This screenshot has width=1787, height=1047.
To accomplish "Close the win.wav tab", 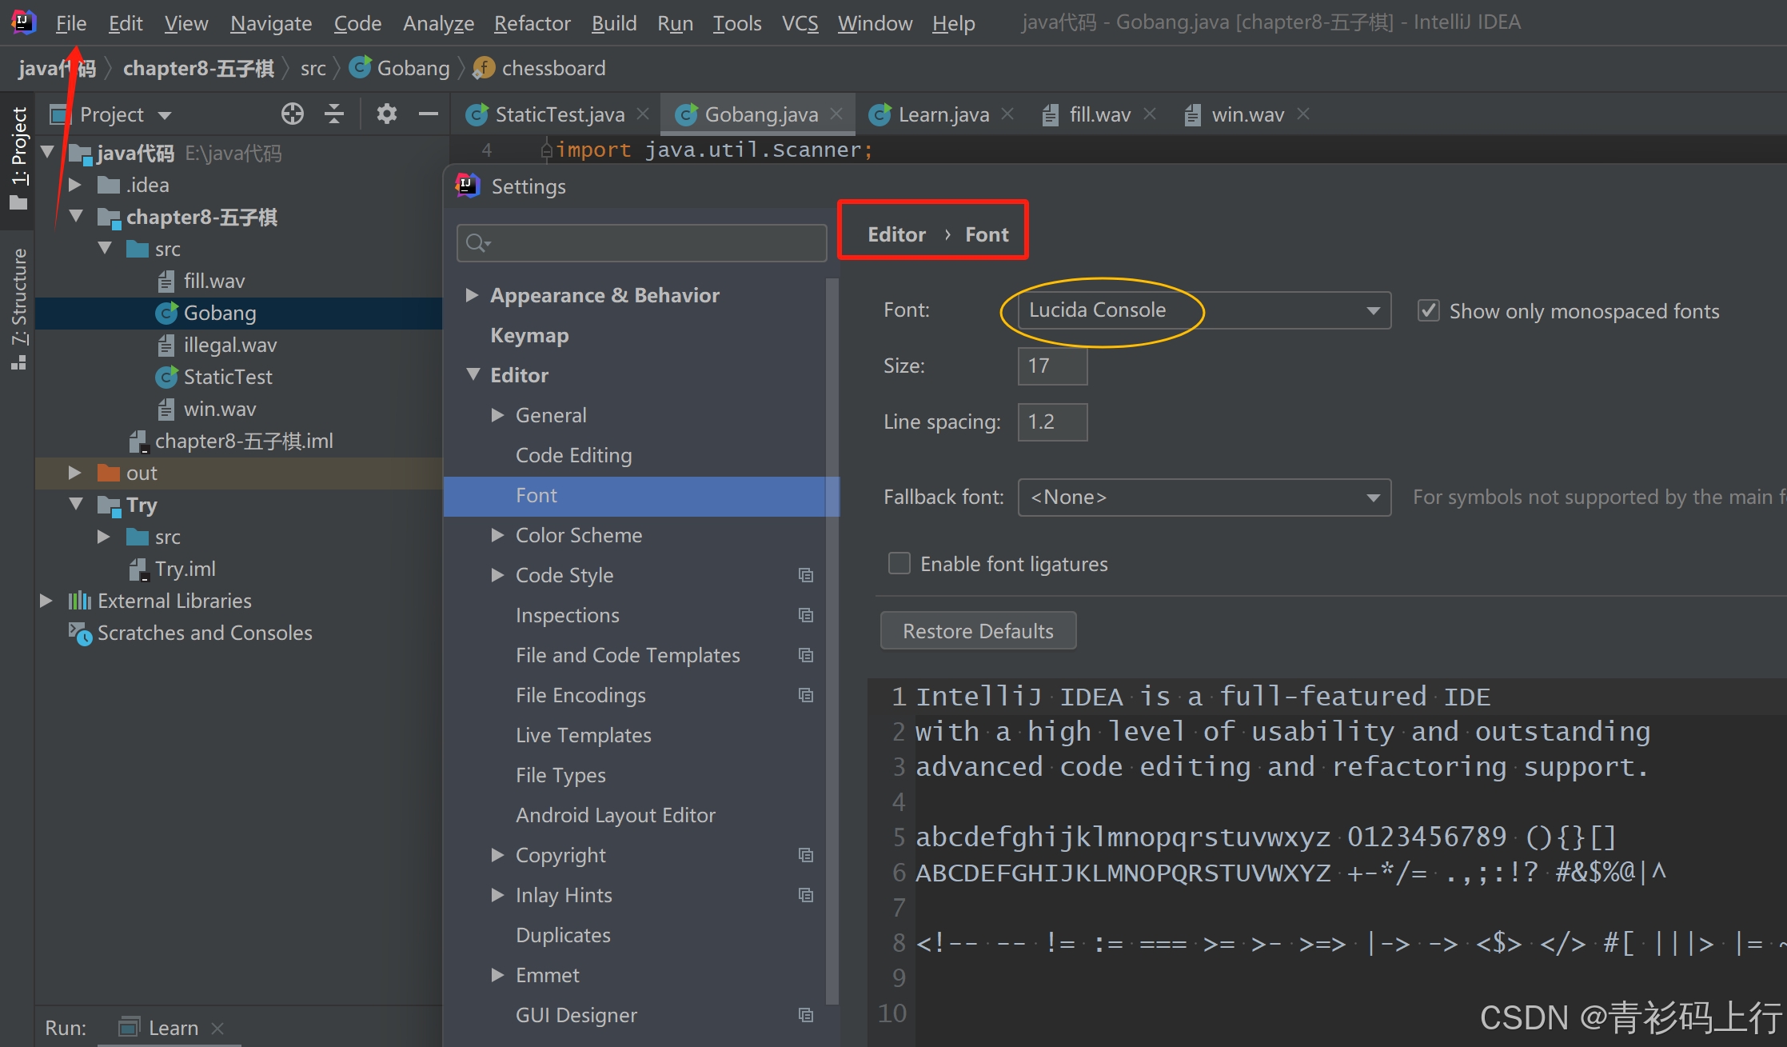I will click(x=1303, y=114).
